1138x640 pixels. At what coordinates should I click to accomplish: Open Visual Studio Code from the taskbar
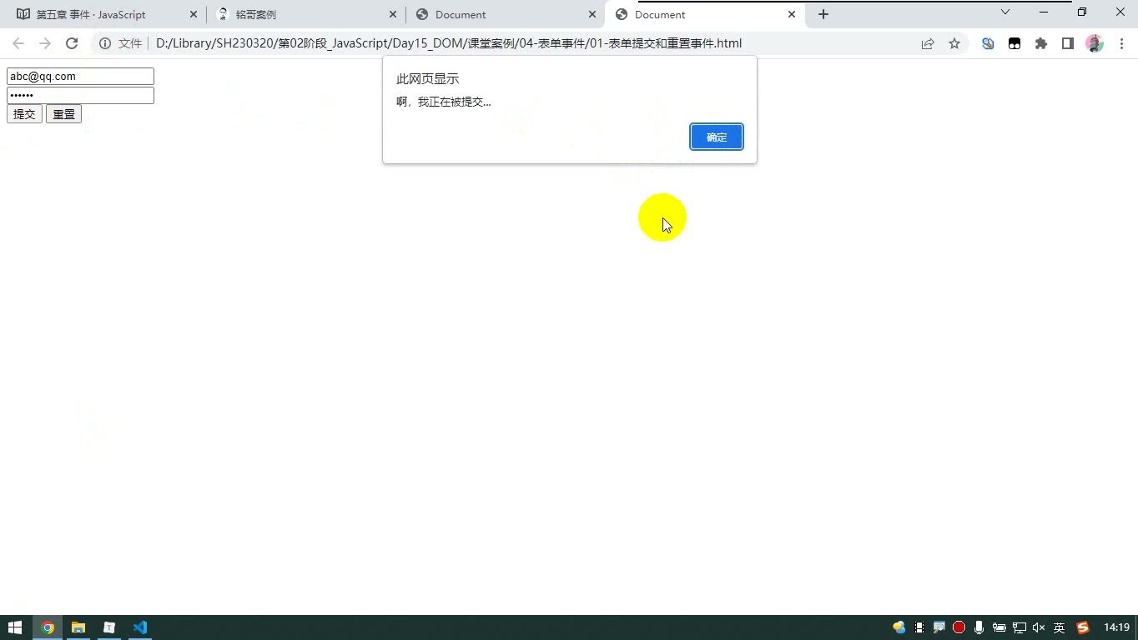[x=140, y=627]
